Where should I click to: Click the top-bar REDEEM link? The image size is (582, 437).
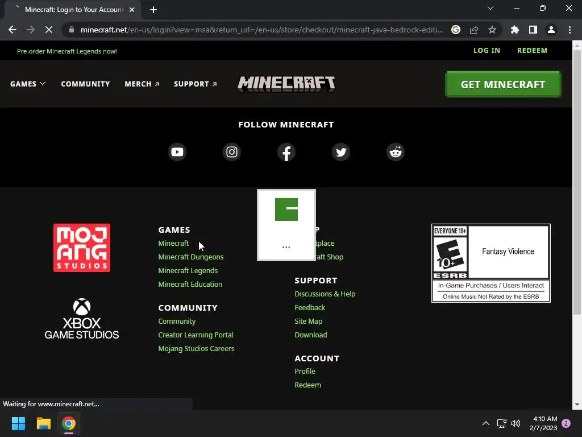tap(532, 51)
